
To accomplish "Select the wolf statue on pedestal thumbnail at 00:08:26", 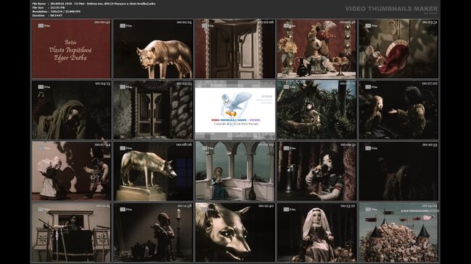I will pos(153,171).
